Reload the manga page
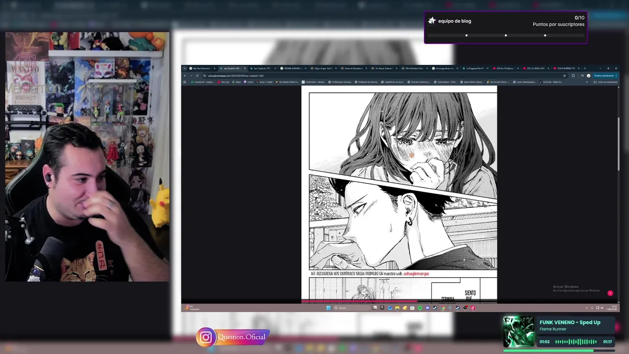Screen dimensions: 629x354 [x=198, y=76]
